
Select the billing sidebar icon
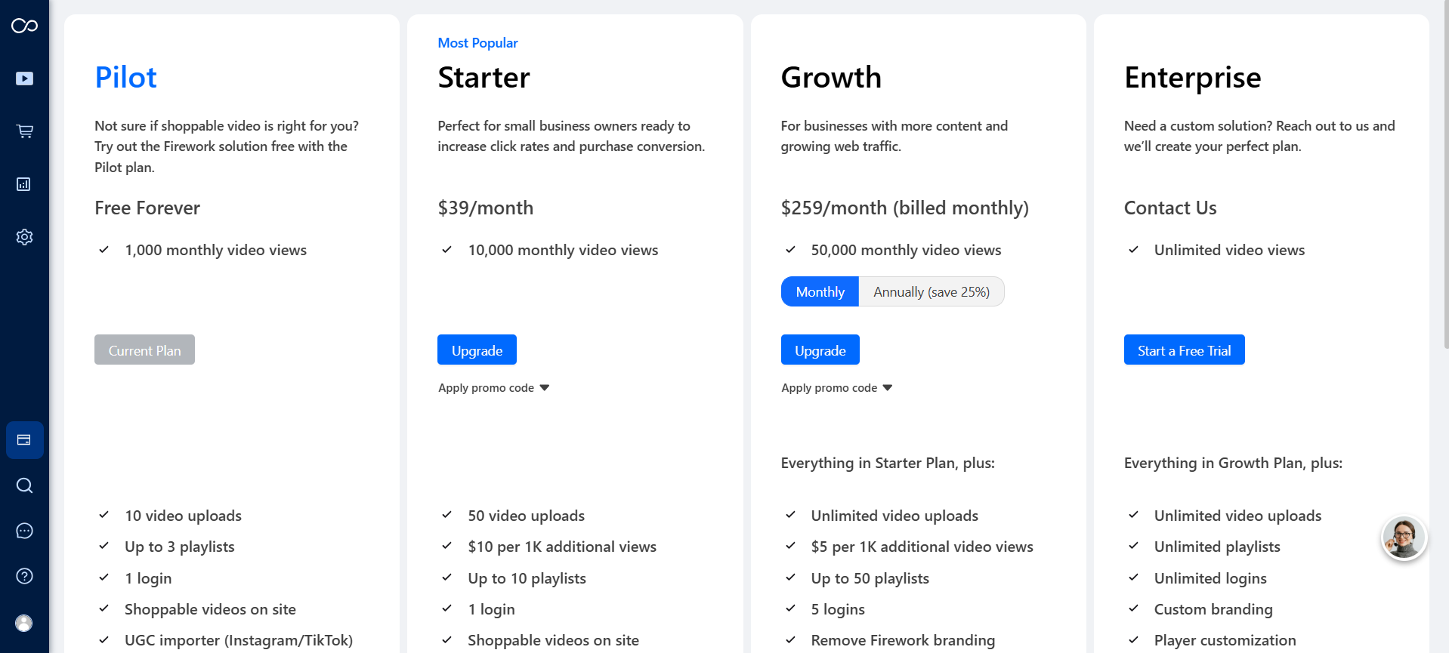tap(24, 440)
